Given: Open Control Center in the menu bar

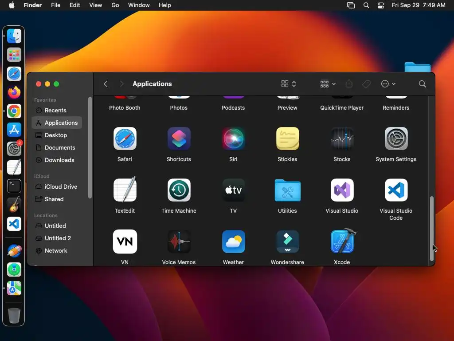Looking at the screenshot, I should (381, 5).
